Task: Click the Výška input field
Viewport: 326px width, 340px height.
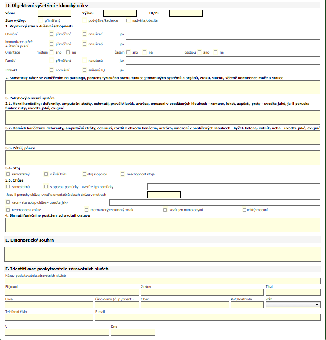Action: pyautogui.click(x=120, y=13)
